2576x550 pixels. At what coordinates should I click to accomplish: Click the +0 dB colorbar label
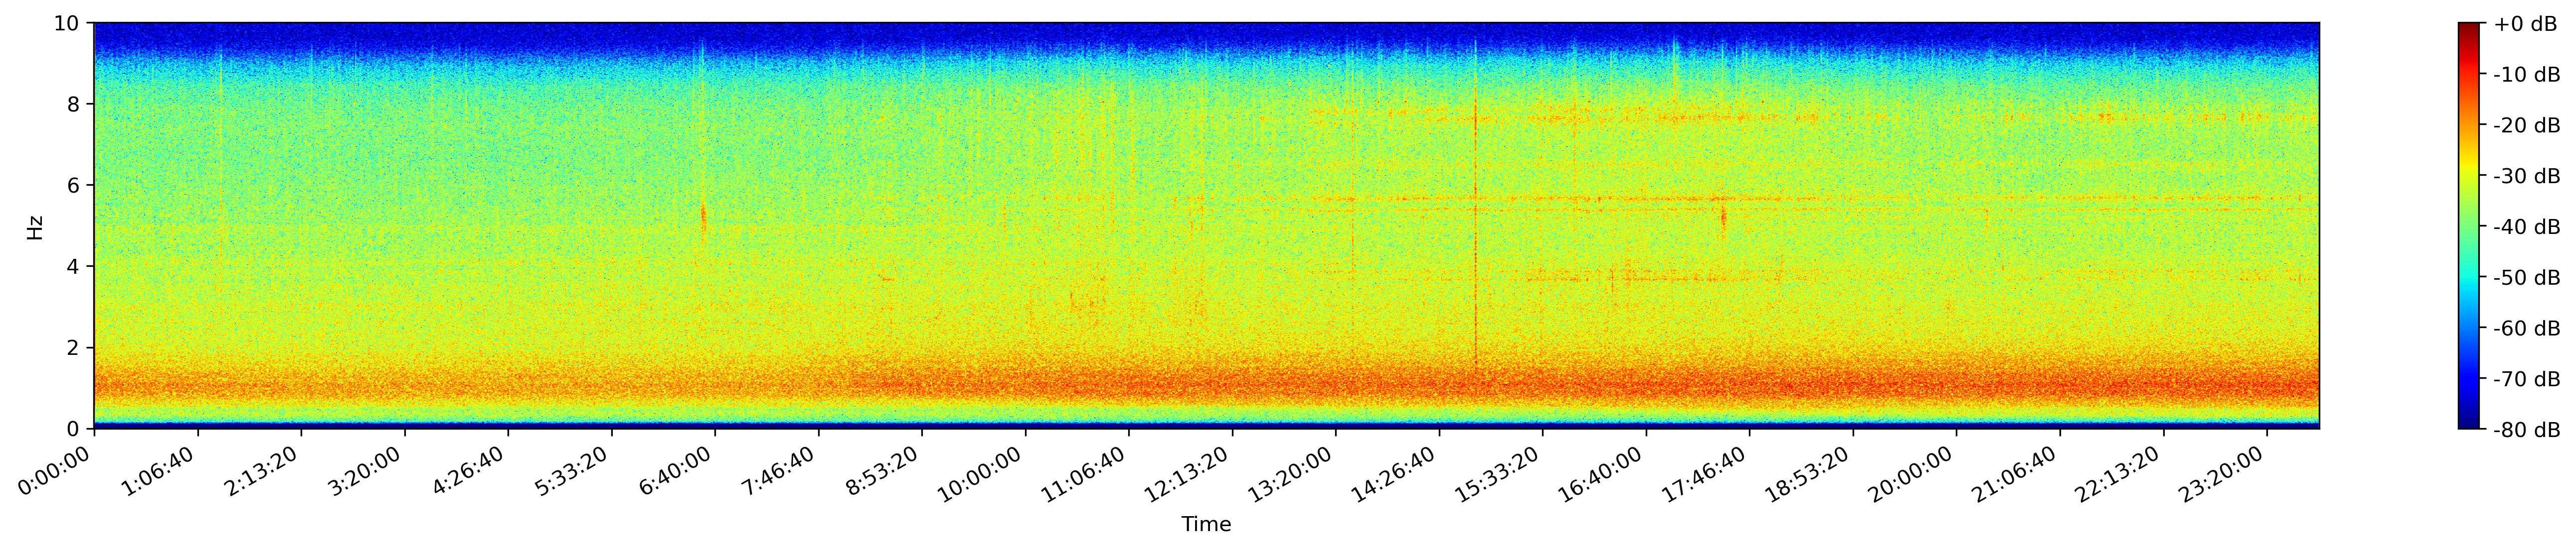point(2525,24)
